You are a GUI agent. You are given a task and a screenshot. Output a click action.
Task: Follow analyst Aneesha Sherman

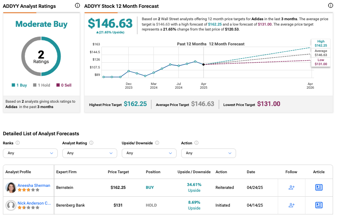click(291, 187)
